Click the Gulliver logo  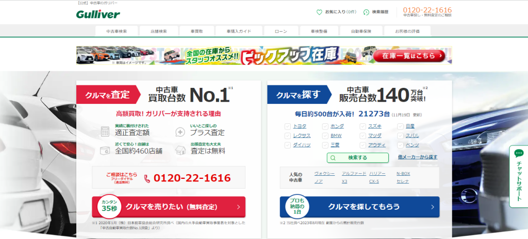click(98, 14)
